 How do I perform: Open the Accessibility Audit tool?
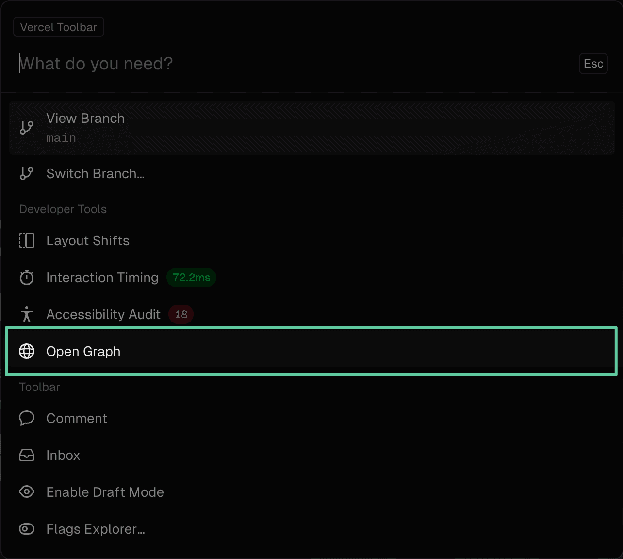(x=311, y=314)
